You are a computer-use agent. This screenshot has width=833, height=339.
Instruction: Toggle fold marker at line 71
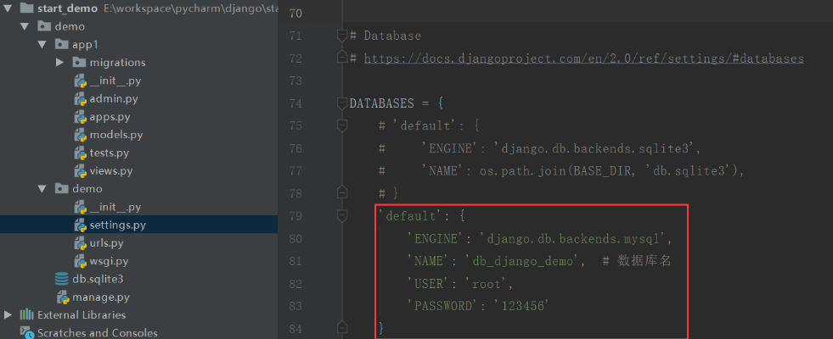[x=342, y=36]
